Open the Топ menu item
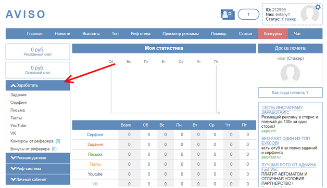 (x=115, y=34)
